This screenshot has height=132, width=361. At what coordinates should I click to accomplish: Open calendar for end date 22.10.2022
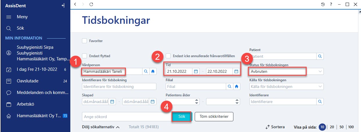(x=236, y=71)
